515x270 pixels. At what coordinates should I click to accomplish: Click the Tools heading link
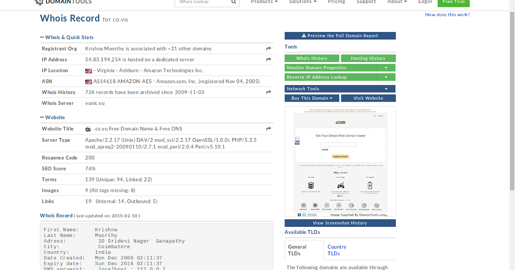291,47
